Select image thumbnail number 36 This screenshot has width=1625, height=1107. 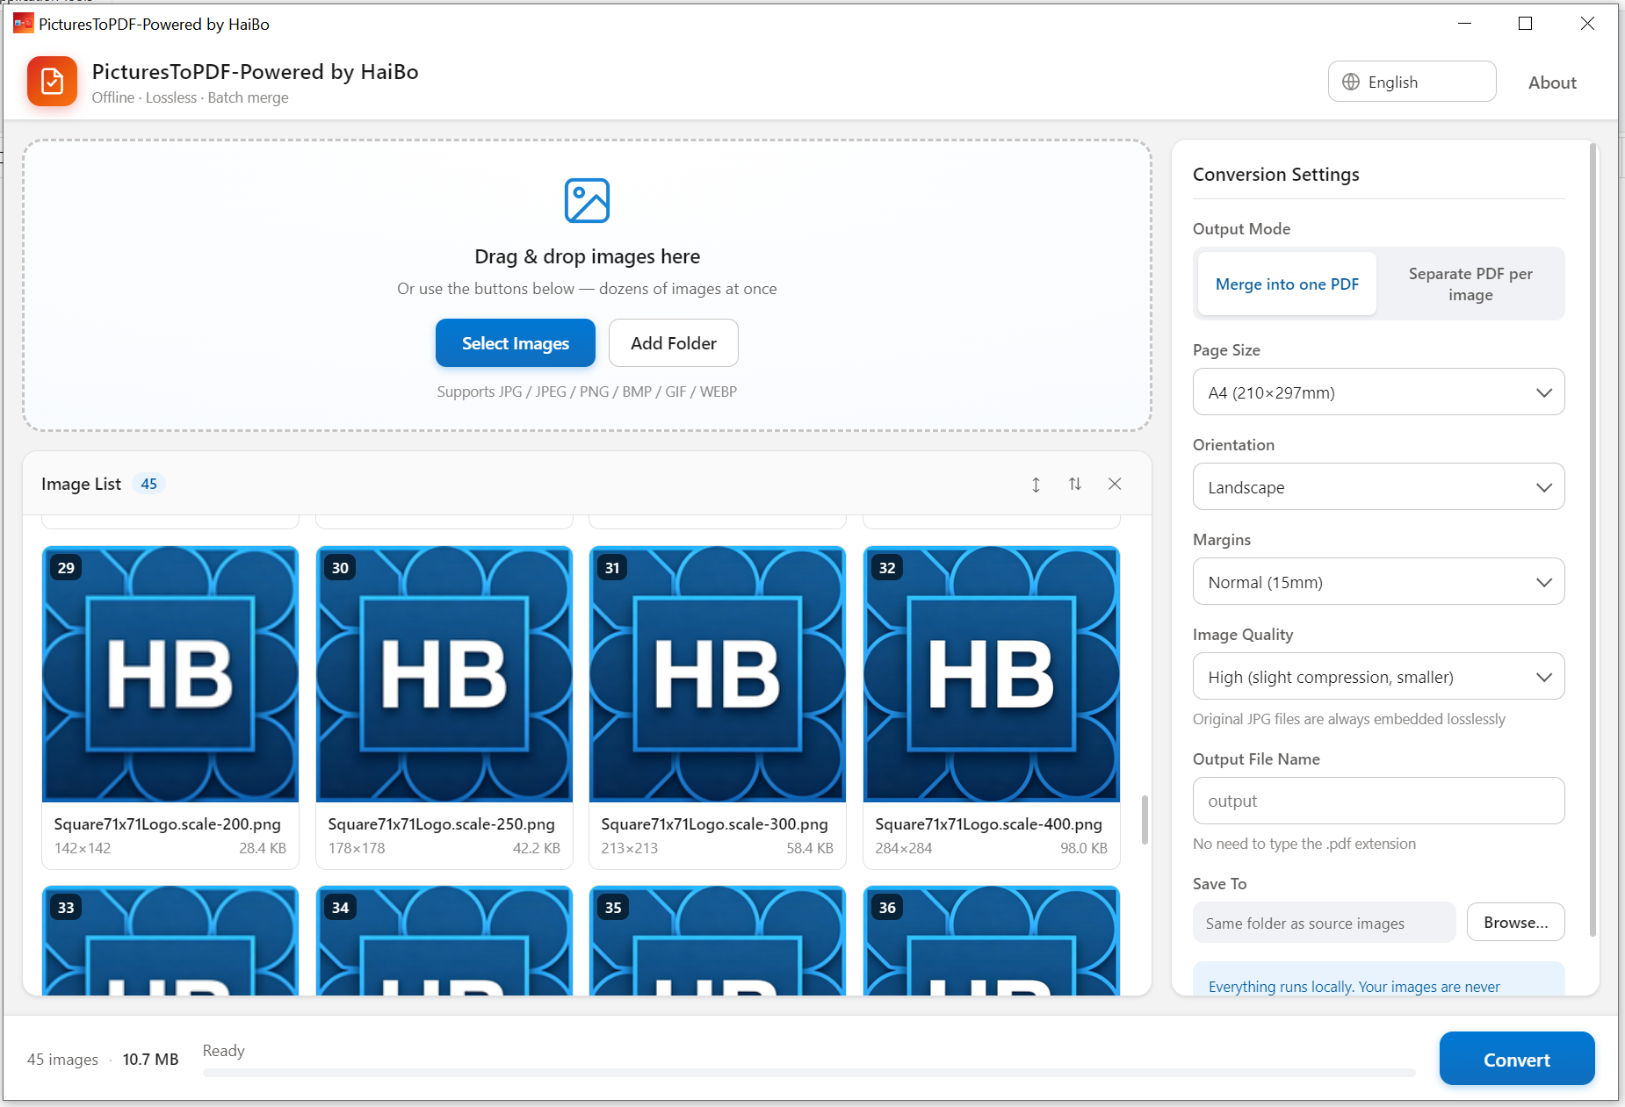pyautogui.click(x=992, y=941)
